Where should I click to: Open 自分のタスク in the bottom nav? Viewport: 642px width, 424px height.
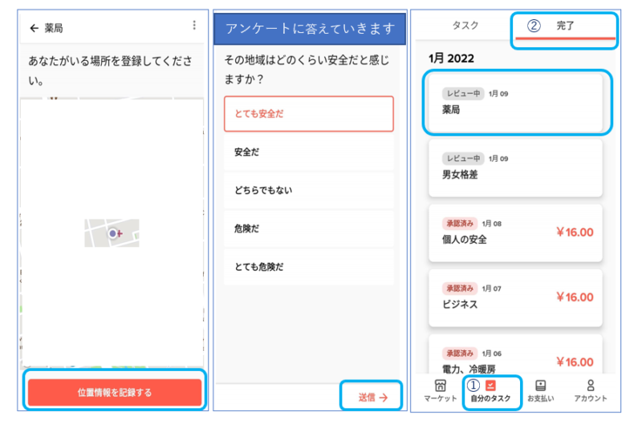490,386
